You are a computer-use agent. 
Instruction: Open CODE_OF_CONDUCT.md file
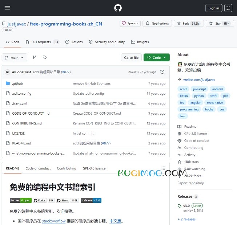pos(31,113)
